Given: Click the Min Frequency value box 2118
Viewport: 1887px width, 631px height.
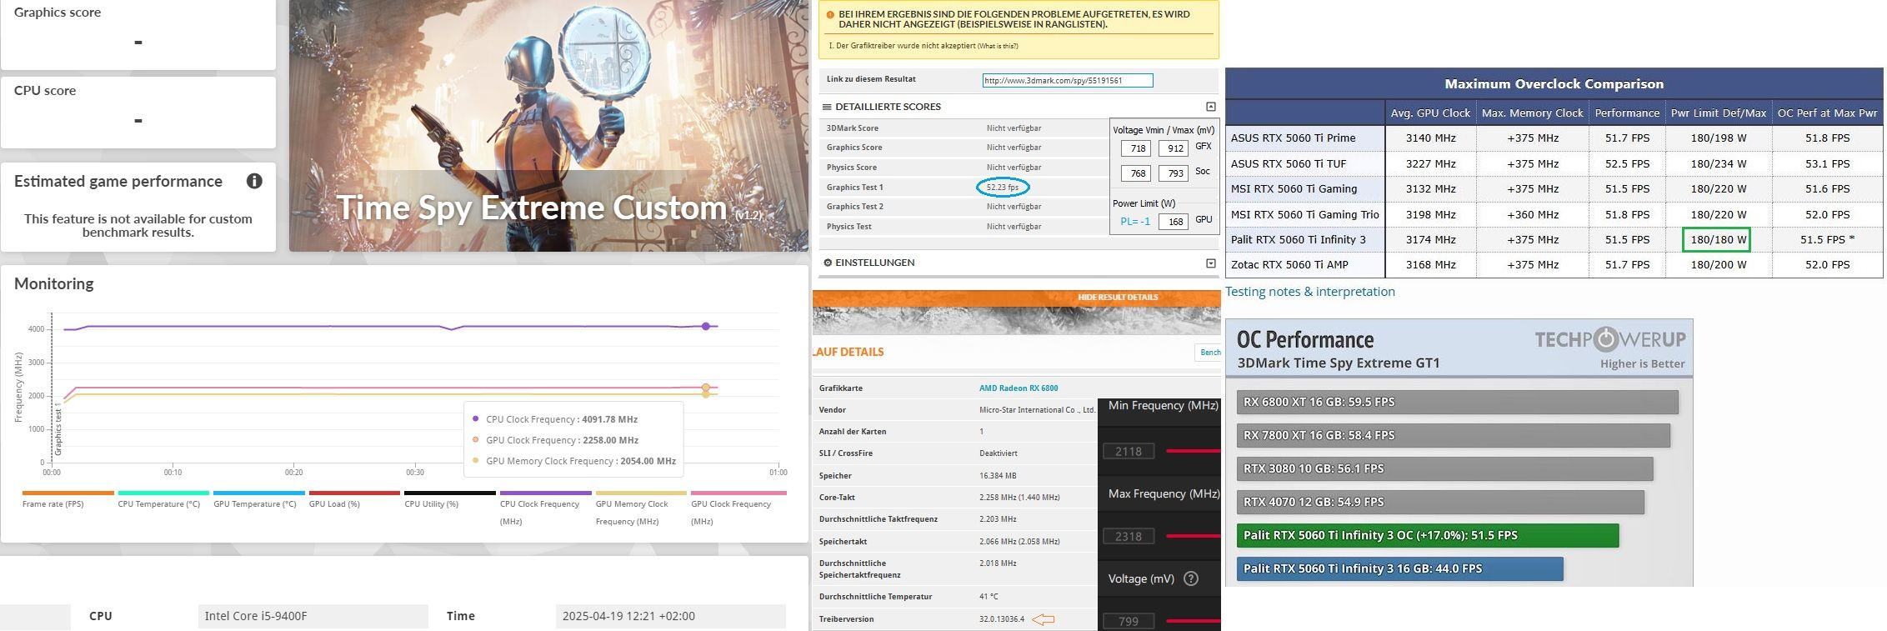Looking at the screenshot, I should point(1129,451).
